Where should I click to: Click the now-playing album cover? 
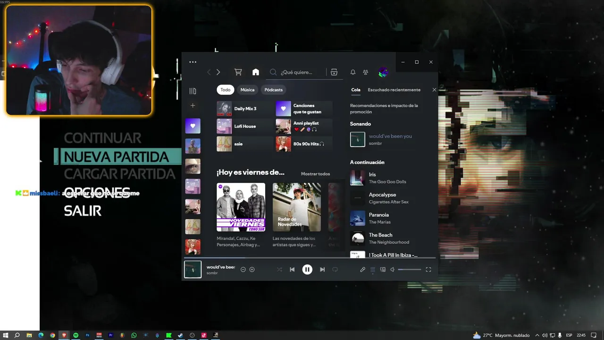[193, 269]
